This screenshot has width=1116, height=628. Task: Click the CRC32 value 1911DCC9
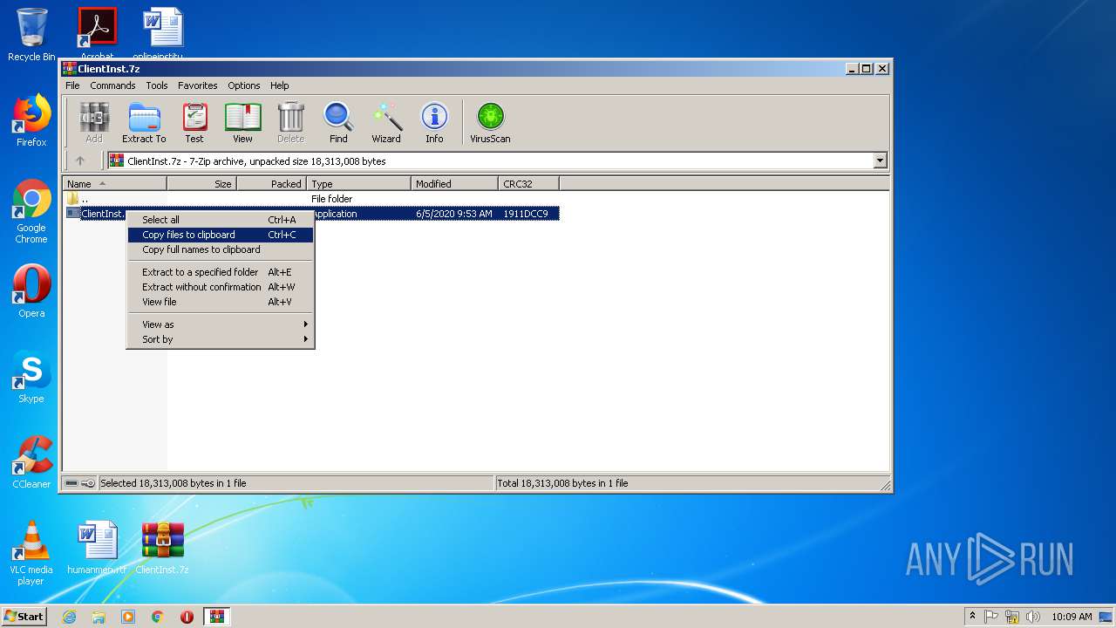[526, 214]
